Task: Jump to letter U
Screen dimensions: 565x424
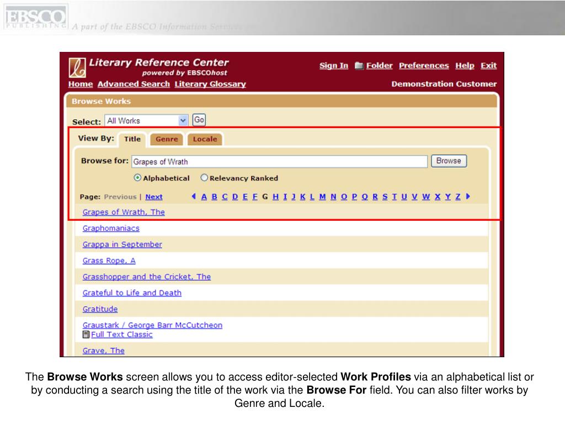Action: 404,197
